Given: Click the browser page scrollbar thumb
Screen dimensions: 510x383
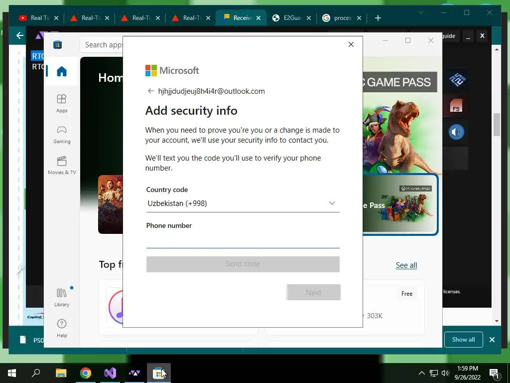Looking at the screenshot, I should tap(497, 124).
